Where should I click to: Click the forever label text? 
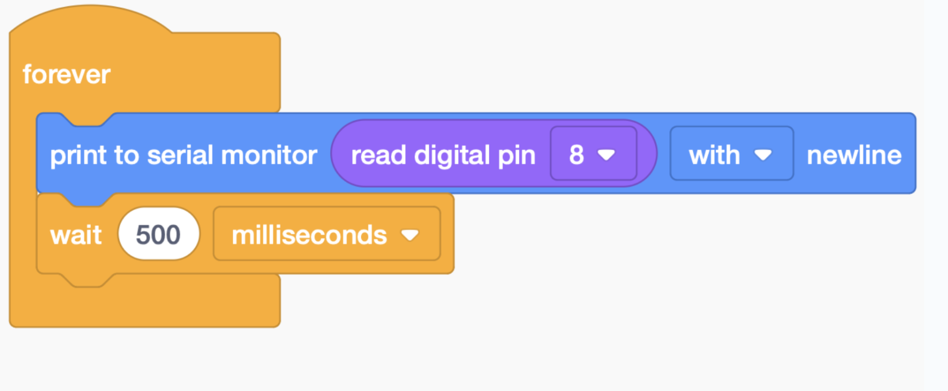pyautogui.click(x=67, y=74)
